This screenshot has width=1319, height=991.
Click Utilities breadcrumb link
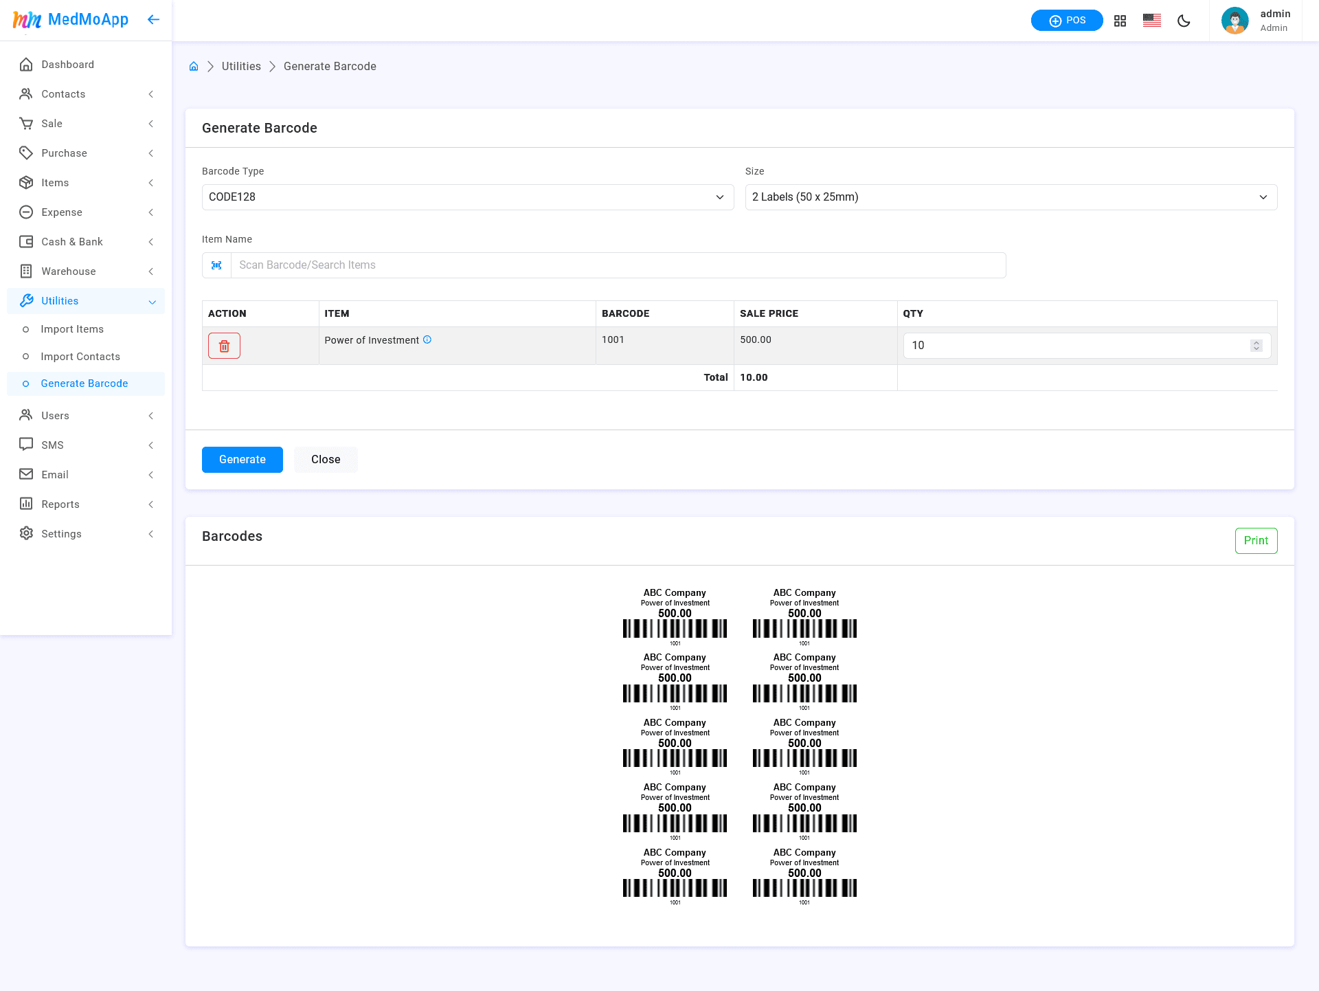coord(241,67)
